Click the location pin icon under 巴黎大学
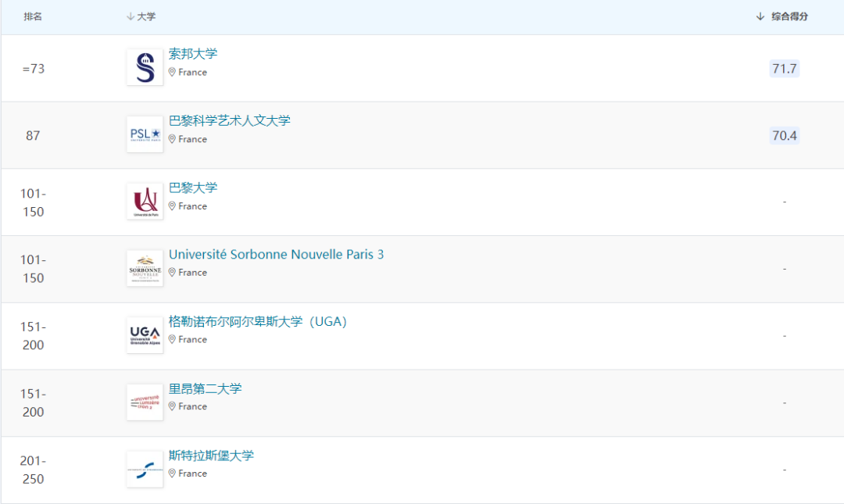 click(x=172, y=206)
